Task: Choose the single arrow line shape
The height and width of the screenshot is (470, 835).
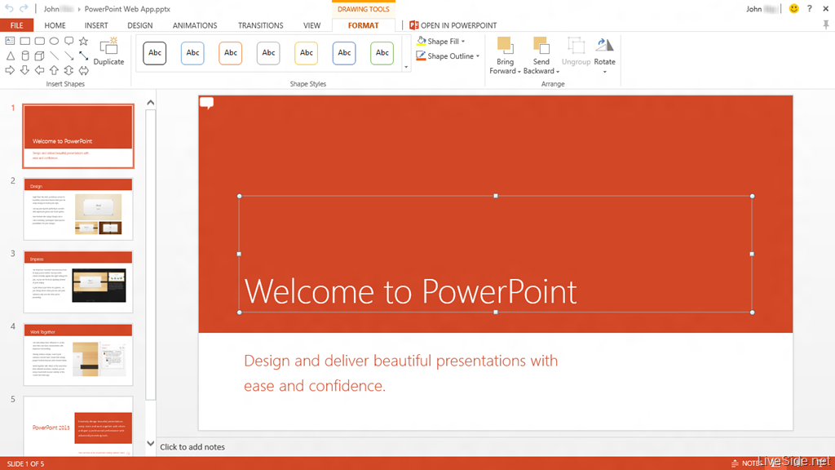Action: tap(68, 55)
